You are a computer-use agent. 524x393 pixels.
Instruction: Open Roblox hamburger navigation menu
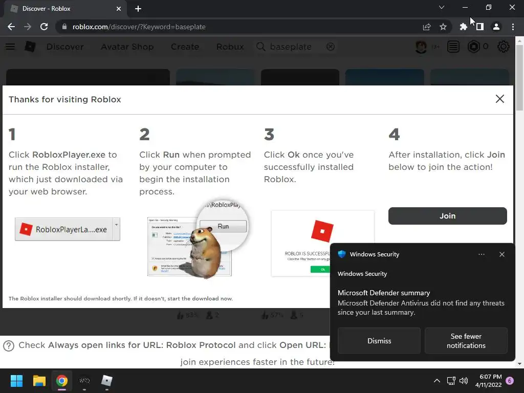coord(10,47)
